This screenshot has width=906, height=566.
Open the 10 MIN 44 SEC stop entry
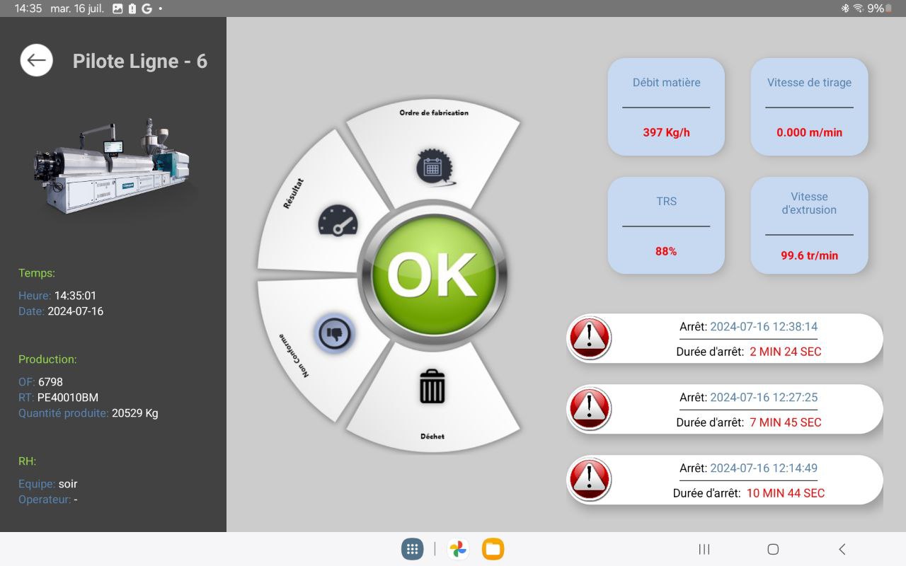click(747, 480)
